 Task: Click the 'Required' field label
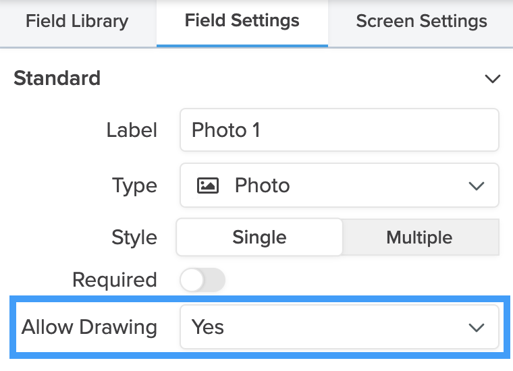pyautogui.click(x=115, y=280)
